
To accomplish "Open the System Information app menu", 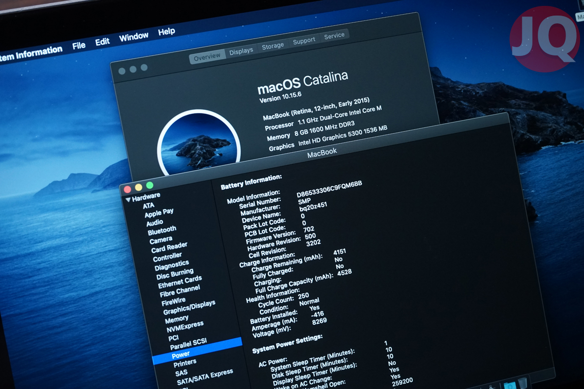I will point(31,53).
